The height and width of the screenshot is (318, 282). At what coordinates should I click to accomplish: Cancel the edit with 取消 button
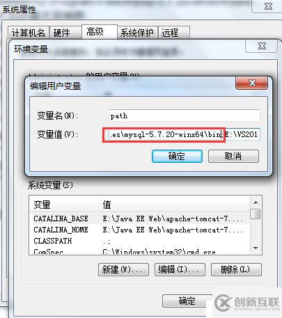tap(233, 156)
